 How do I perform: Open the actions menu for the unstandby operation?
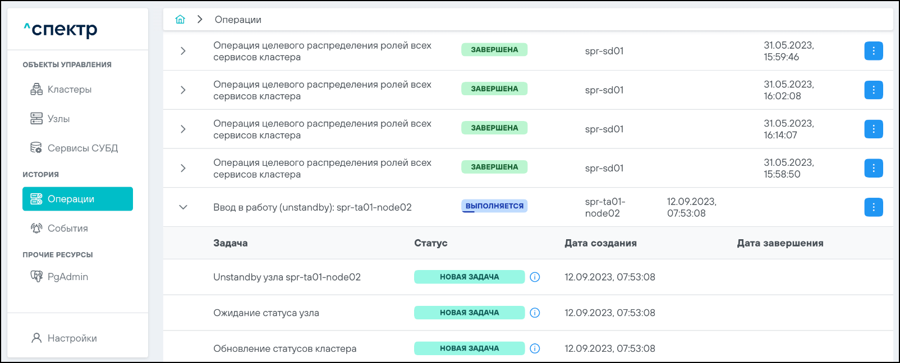click(x=873, y=207)
